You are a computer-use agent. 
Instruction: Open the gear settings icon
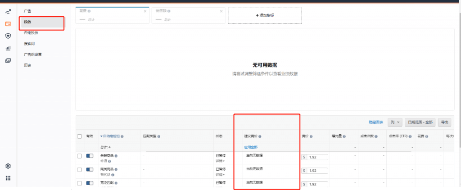pos(8,166)
